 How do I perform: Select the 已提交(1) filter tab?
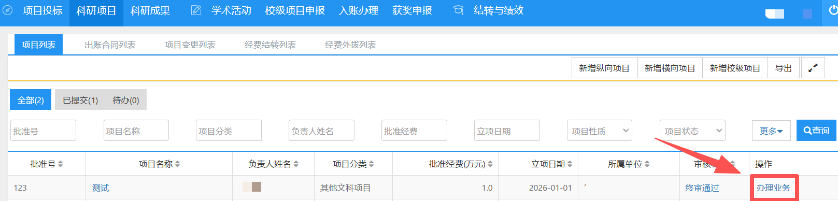[x=80, y=100]
